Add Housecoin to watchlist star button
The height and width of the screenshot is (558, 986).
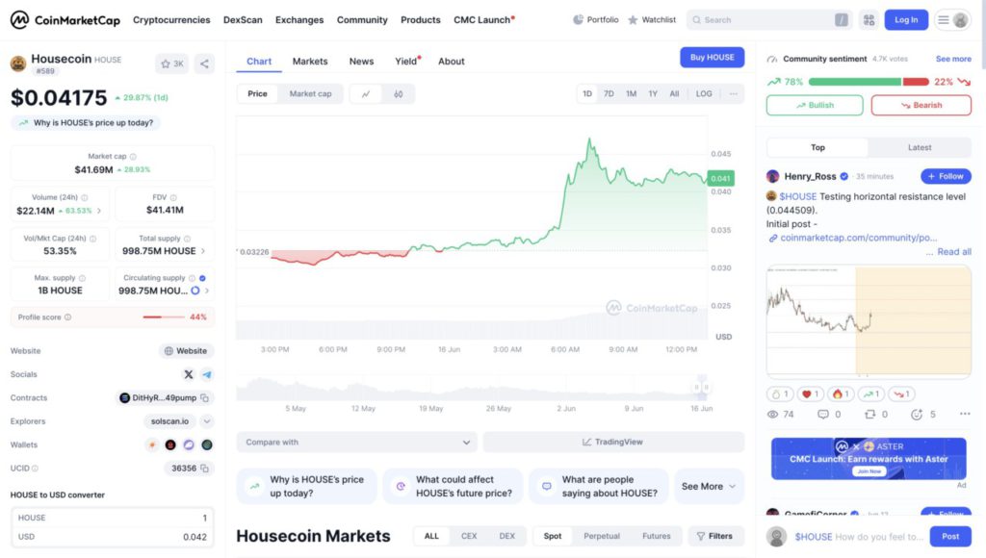tap(171, 63)
